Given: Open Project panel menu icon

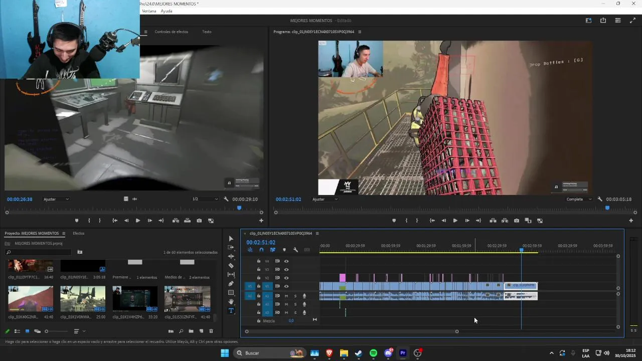Looking at the screenshot, I should 64,233.
